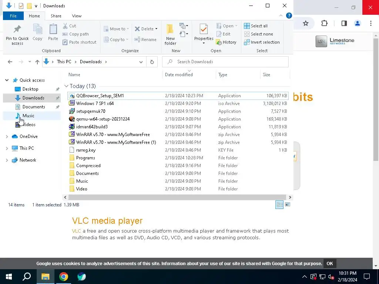
Task: Open Explorer Help question mark
Action: tap(289, 16)
